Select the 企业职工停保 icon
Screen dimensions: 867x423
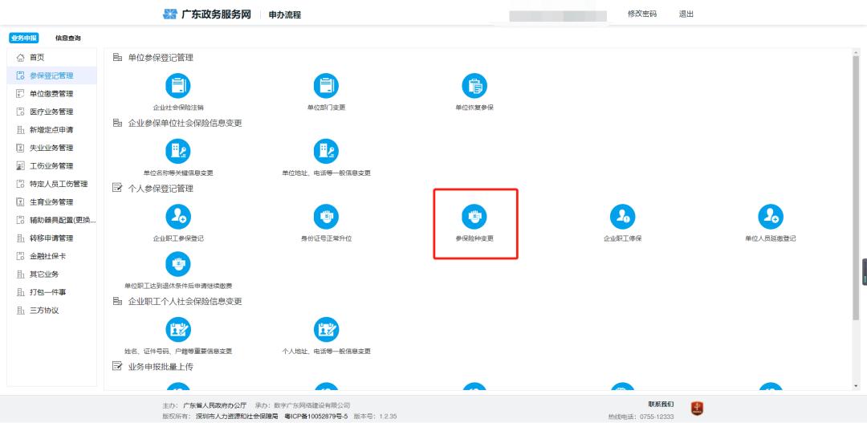(x=622, y=217)
